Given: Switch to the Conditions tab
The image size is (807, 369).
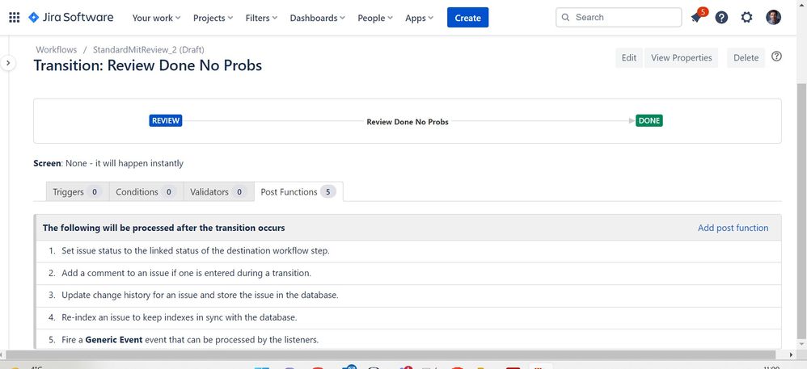Looking at the screenshot, I should click(146, 191).
